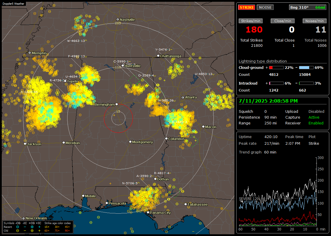331x236 pixels.
Task: Click the red STRIKE indicator
Action: click(x=247, y=7)
